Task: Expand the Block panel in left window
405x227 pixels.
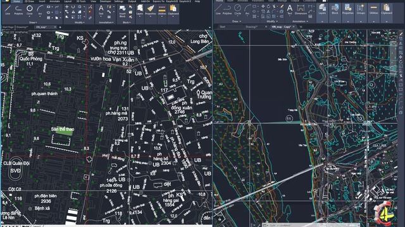Action: (127, 23)
